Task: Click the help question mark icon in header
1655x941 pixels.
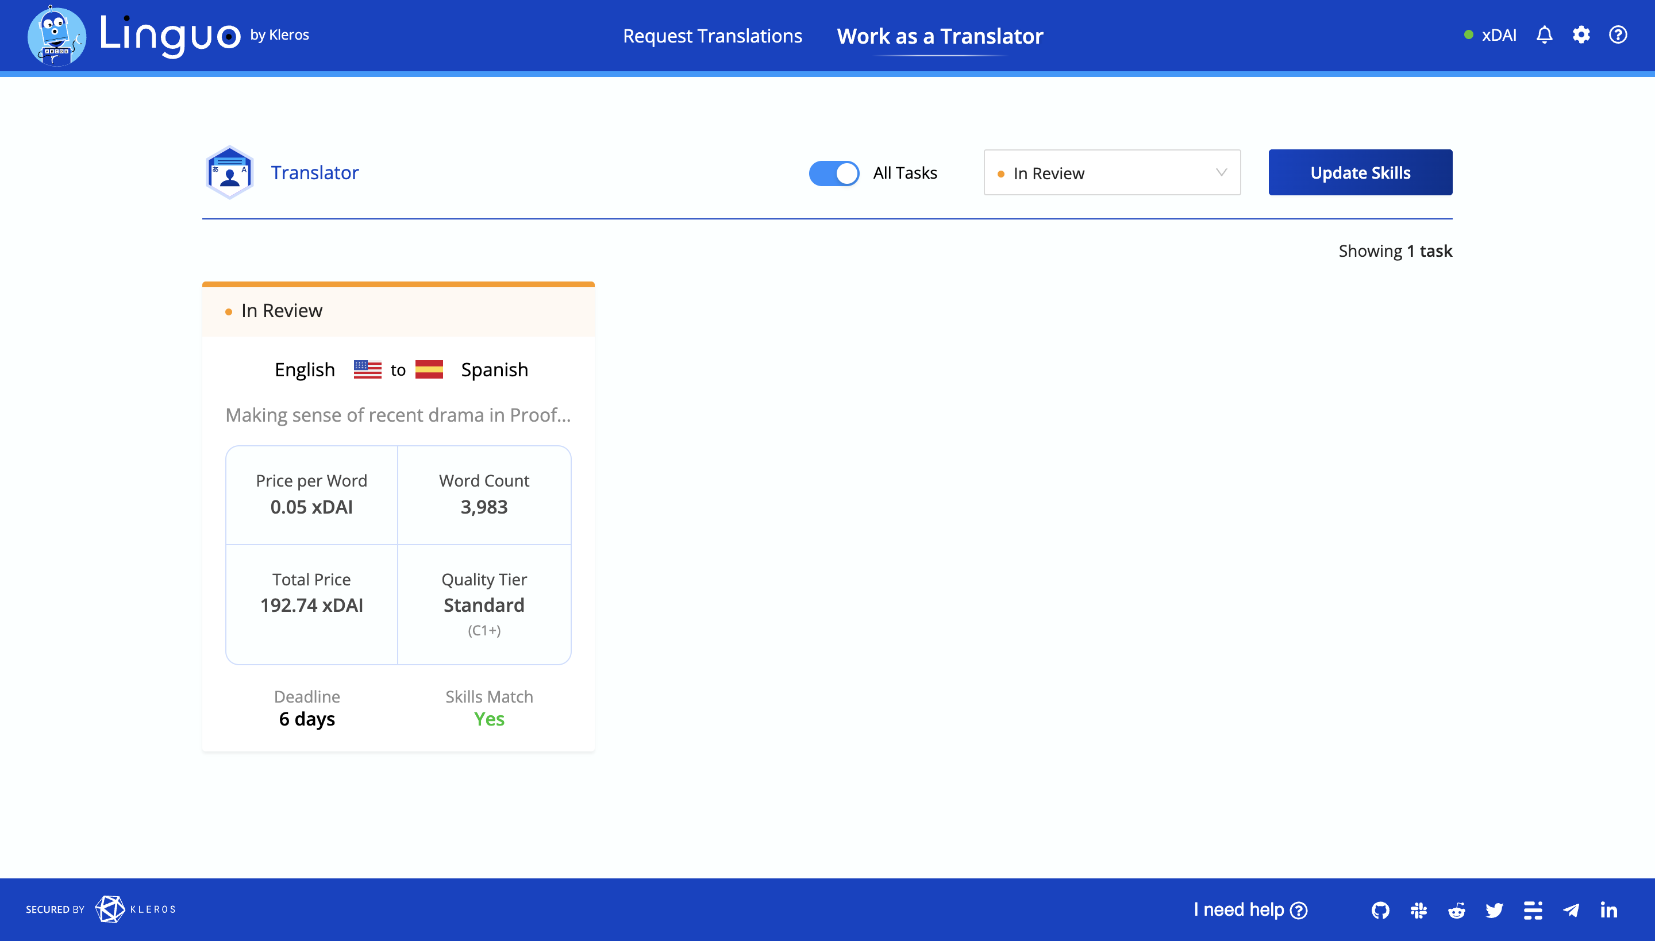Action: tap(1618, 35)
